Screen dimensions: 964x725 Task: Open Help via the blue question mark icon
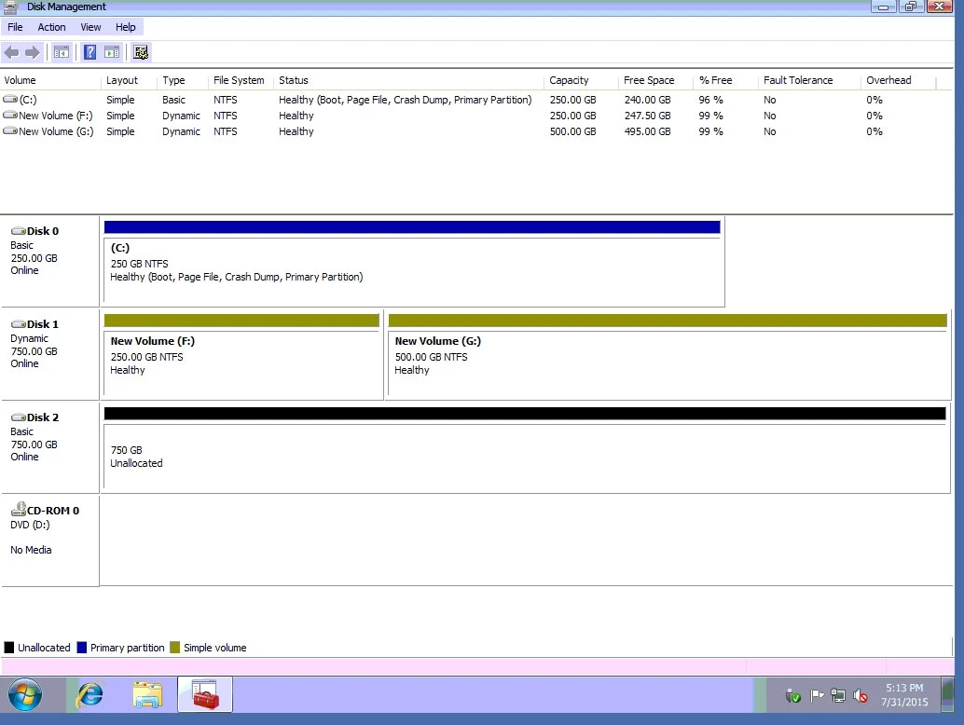click(90, 52)
